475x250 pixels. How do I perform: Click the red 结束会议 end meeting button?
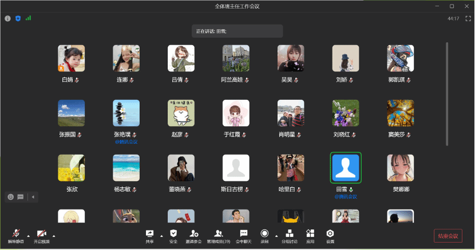coord(448,236)
